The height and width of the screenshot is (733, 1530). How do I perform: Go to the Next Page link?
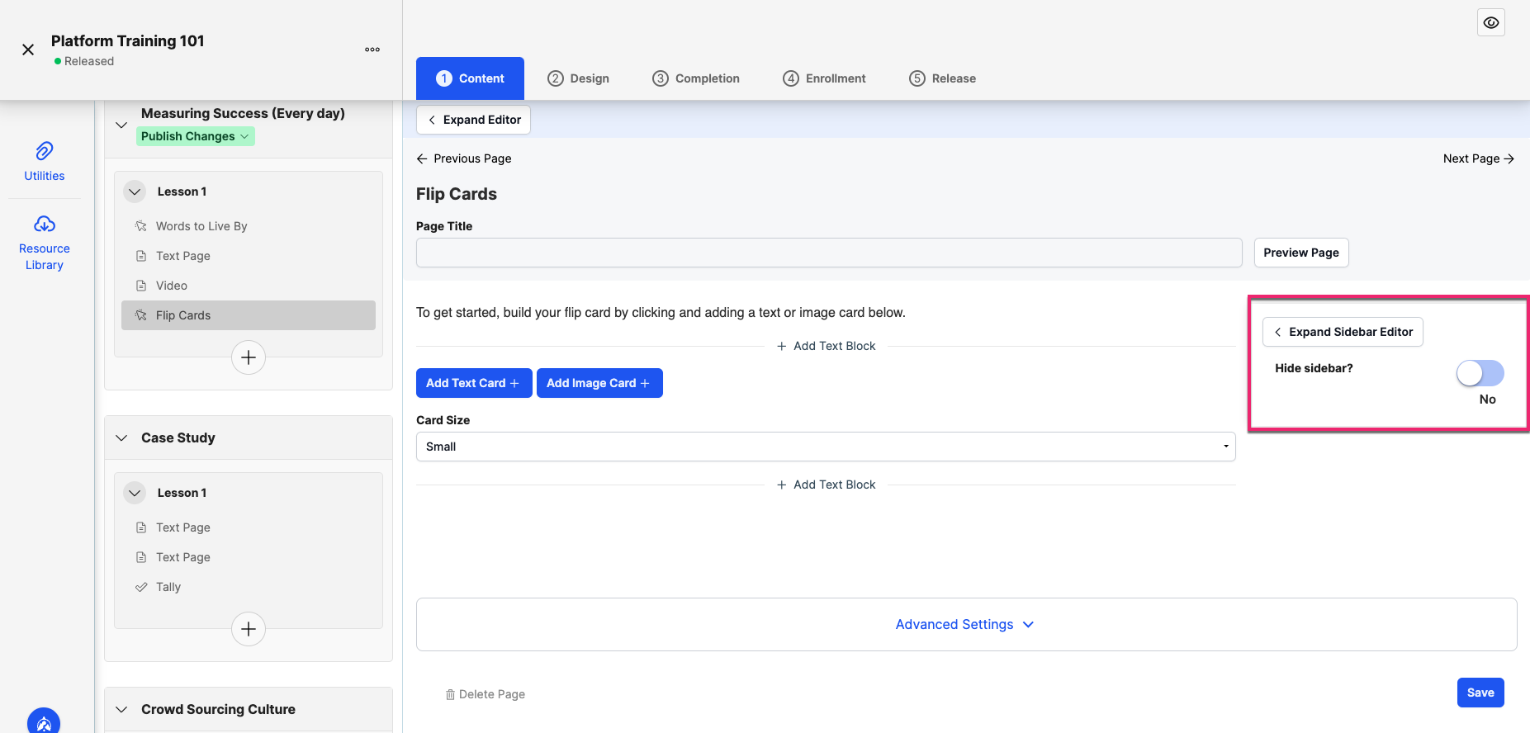tap(1478, 158)
